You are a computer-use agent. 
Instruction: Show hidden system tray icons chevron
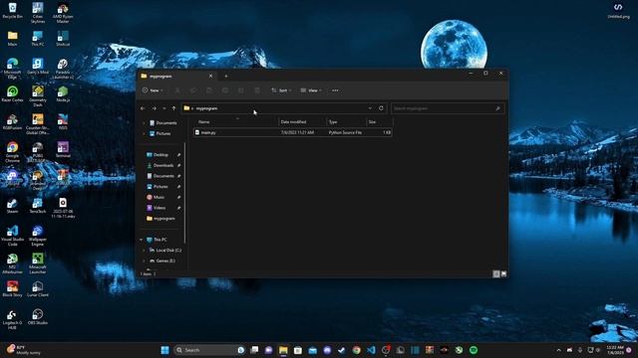tap(558, 350)
